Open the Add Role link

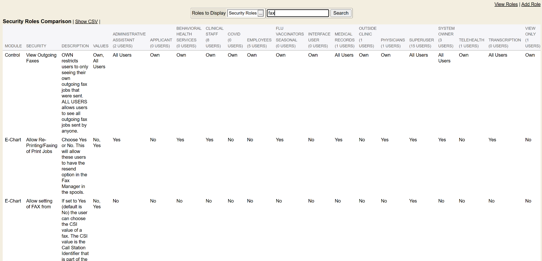click(x=531, y=4)
